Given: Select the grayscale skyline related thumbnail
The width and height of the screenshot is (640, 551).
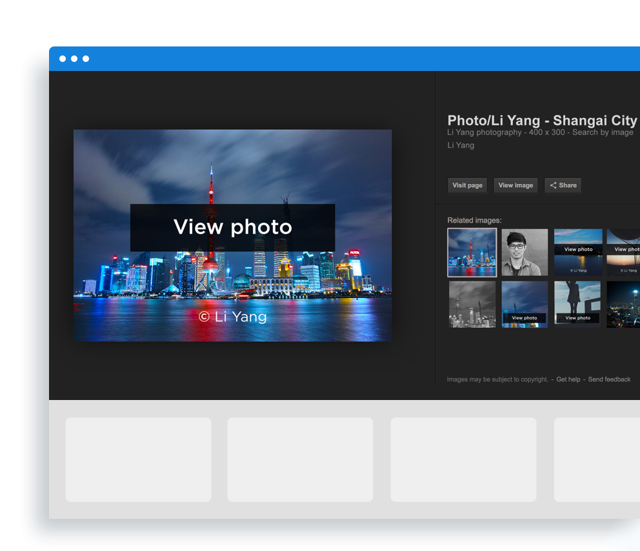Looking at the screenshot, I should (472, 305).
